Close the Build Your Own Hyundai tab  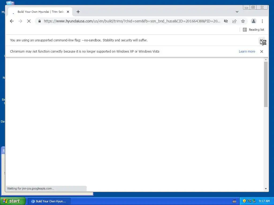click(x=68, y=12)
